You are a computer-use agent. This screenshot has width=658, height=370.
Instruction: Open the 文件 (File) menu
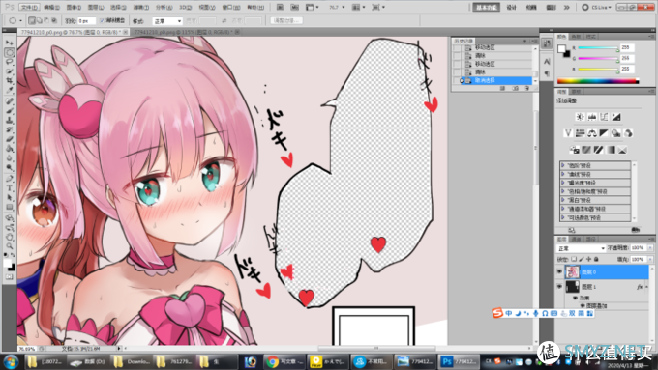(x=29, y=7)
